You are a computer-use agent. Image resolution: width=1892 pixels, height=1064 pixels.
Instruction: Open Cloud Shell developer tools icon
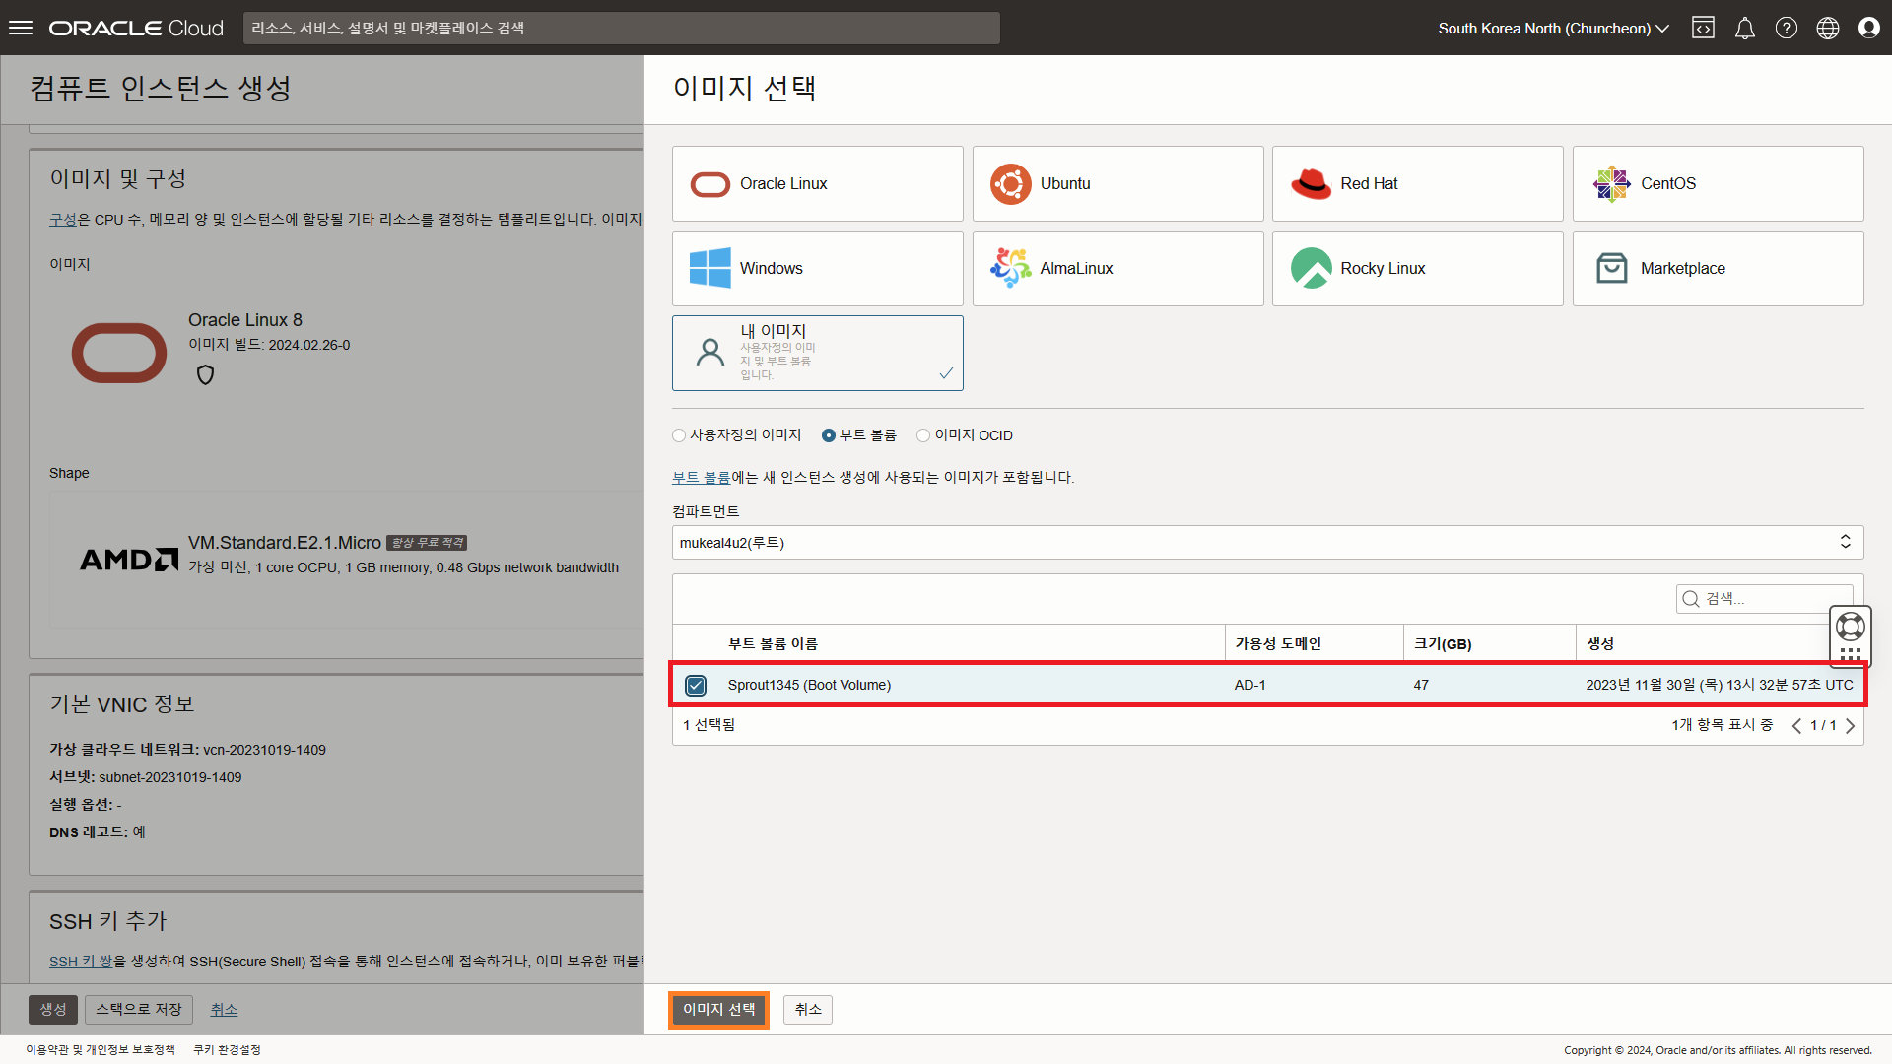(1703, 28)
